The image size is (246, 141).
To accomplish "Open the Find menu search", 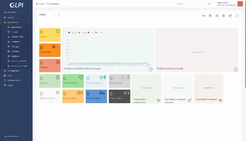I will coord(10,12).
